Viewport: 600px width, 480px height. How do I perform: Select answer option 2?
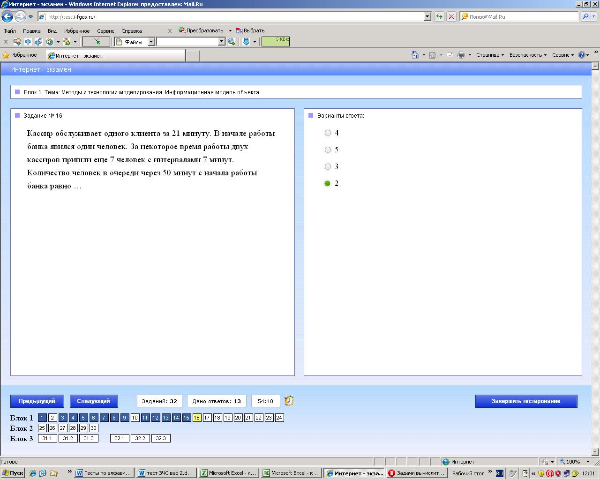pyautogui.click(x=328, y=184)
